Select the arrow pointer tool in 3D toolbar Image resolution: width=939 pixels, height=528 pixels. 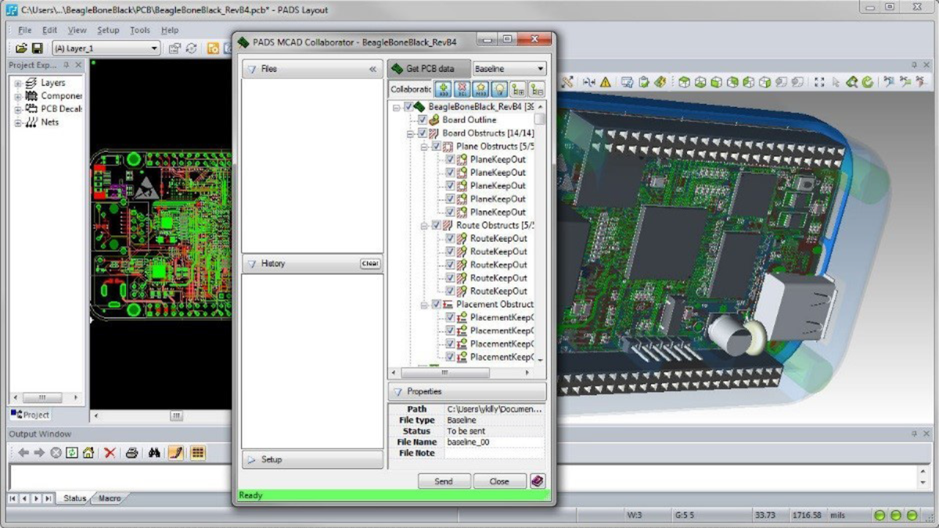[836, 81]
